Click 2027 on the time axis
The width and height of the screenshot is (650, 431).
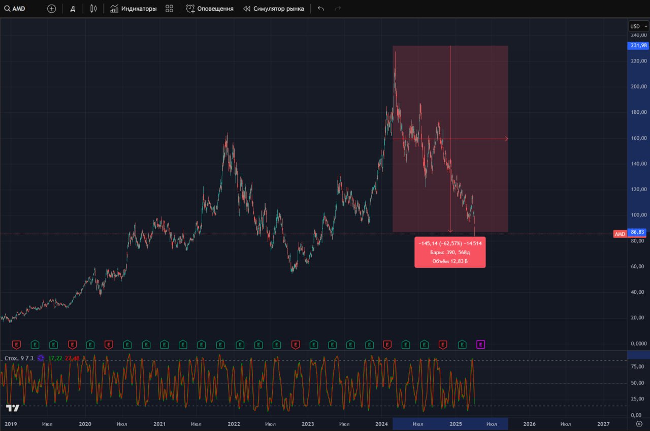point(603,424)
